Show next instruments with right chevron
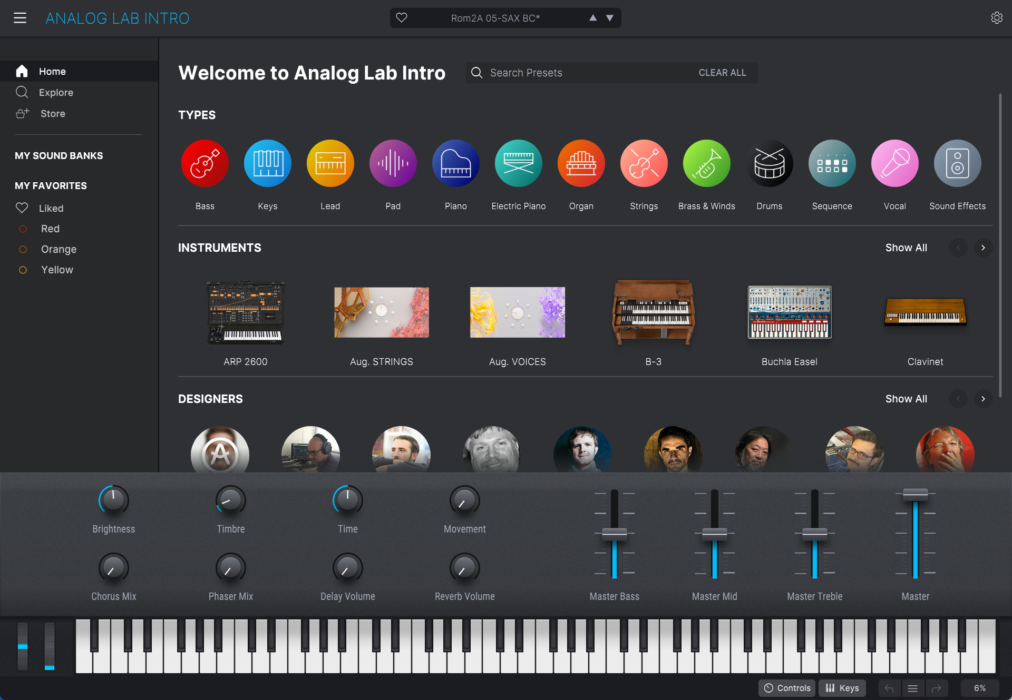Screen dimensions: 1012x700 tap(983, 248)
